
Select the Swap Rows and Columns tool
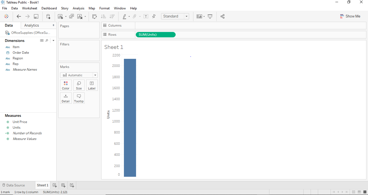[95, 16]
